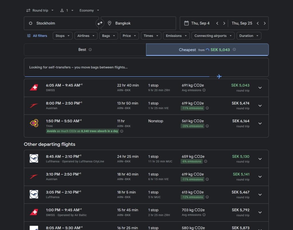This screenshot has height=230, width=293.
Task: Click the round trip arrows icon
Action: 28,11
